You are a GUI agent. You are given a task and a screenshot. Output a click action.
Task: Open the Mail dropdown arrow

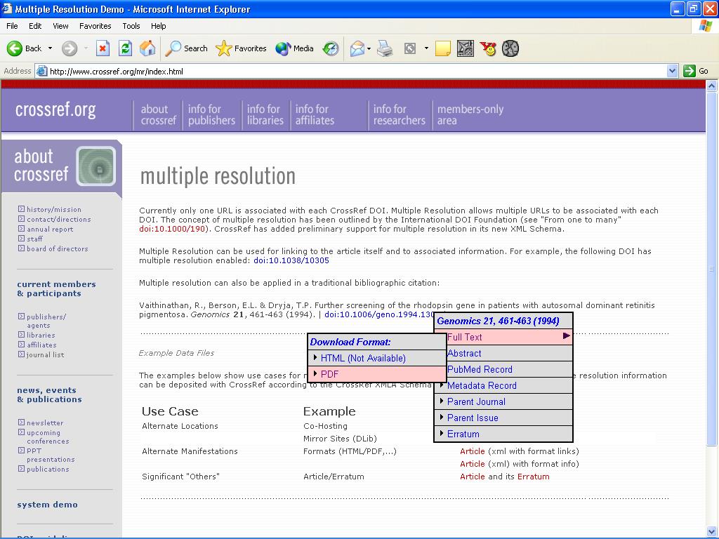[369, 48]
